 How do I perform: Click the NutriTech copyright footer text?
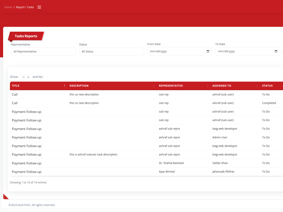tap(32, 205)
